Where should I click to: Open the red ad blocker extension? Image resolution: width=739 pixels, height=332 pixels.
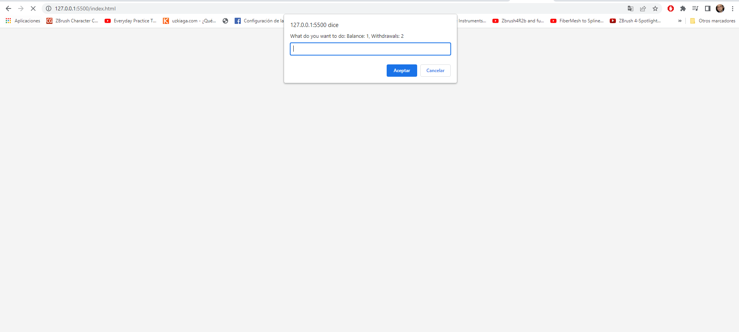tap(671, 8)
